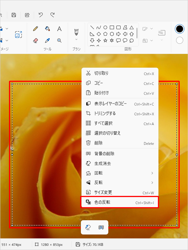Choose 生成消去 menu item
Image resolution: width=188 pixels, height=250 pixels.
point(120,164)
